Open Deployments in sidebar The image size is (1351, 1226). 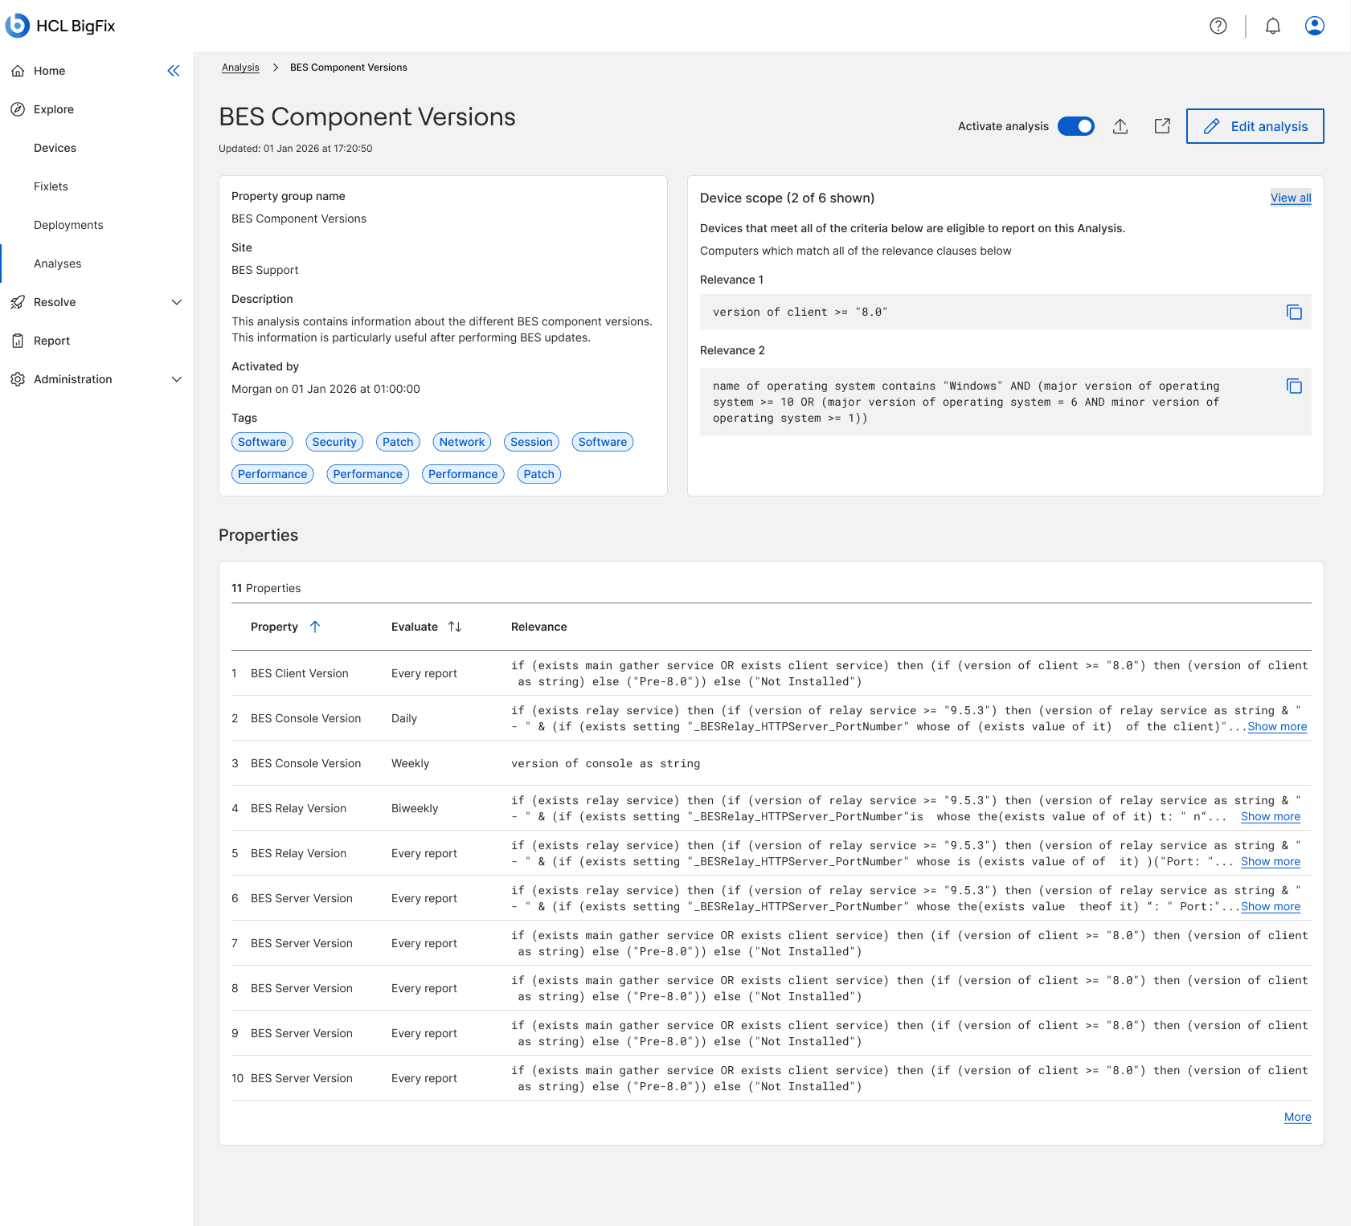pos(68,225)
